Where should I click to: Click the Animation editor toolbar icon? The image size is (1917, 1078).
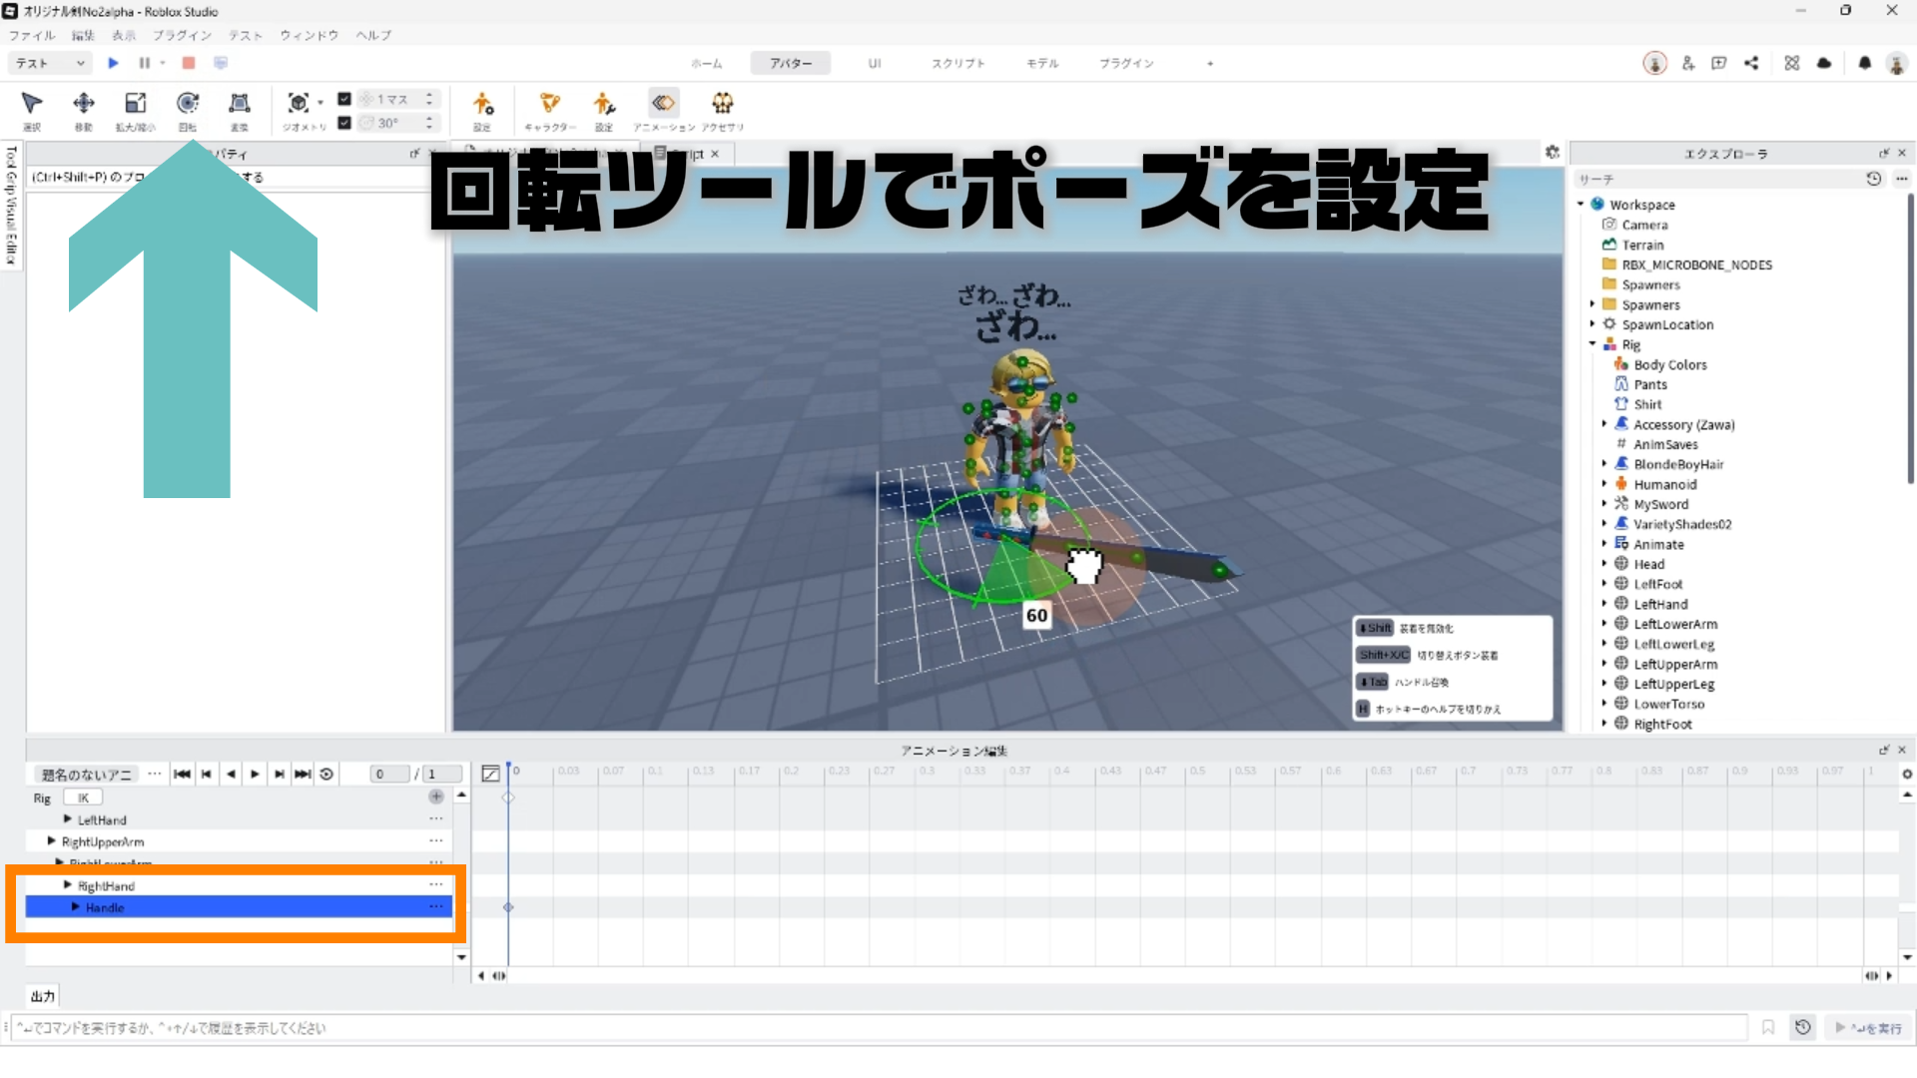pyautogui.click(x=663, y=104)
